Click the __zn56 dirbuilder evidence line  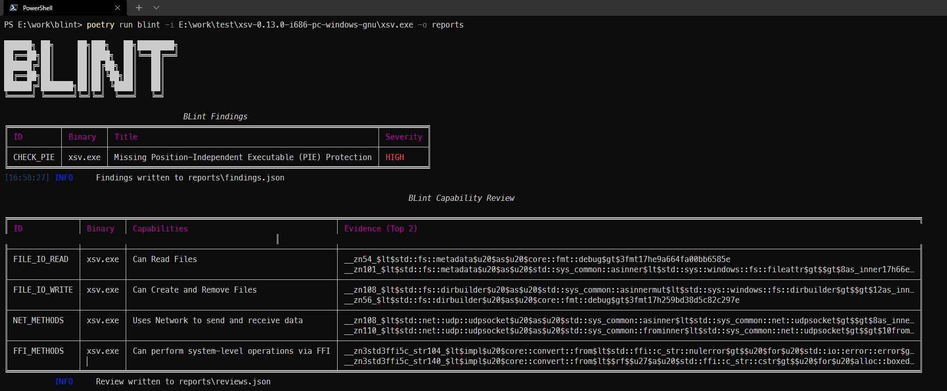tap(542, 300)
